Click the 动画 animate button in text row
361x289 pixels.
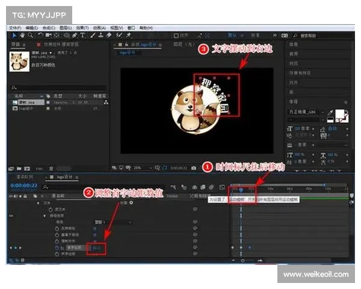tap(131, 203)
